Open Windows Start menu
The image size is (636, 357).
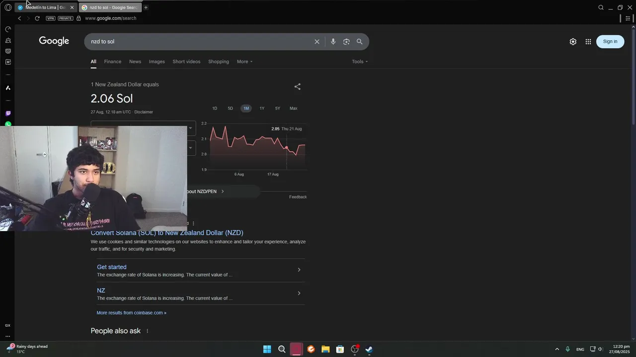[x=267, y=349]
